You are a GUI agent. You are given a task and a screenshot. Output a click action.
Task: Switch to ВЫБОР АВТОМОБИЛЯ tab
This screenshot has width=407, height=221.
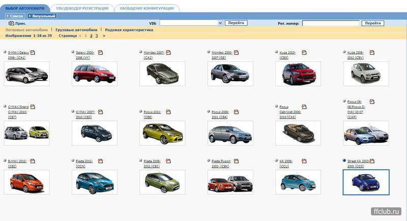coord(25,8)
